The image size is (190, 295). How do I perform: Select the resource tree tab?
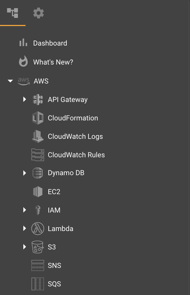(13, 12)
